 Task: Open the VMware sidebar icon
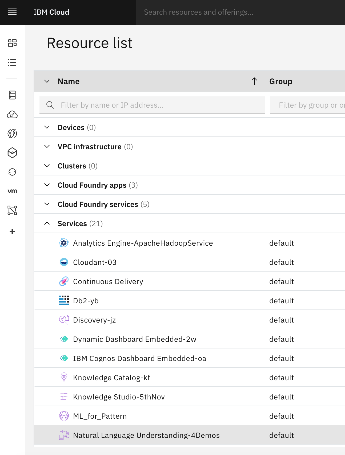click(12, 191)
